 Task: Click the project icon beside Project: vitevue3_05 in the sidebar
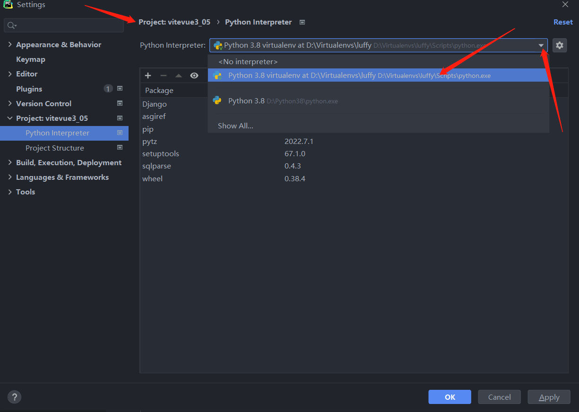pyautogui.click(x=120, y=118)
